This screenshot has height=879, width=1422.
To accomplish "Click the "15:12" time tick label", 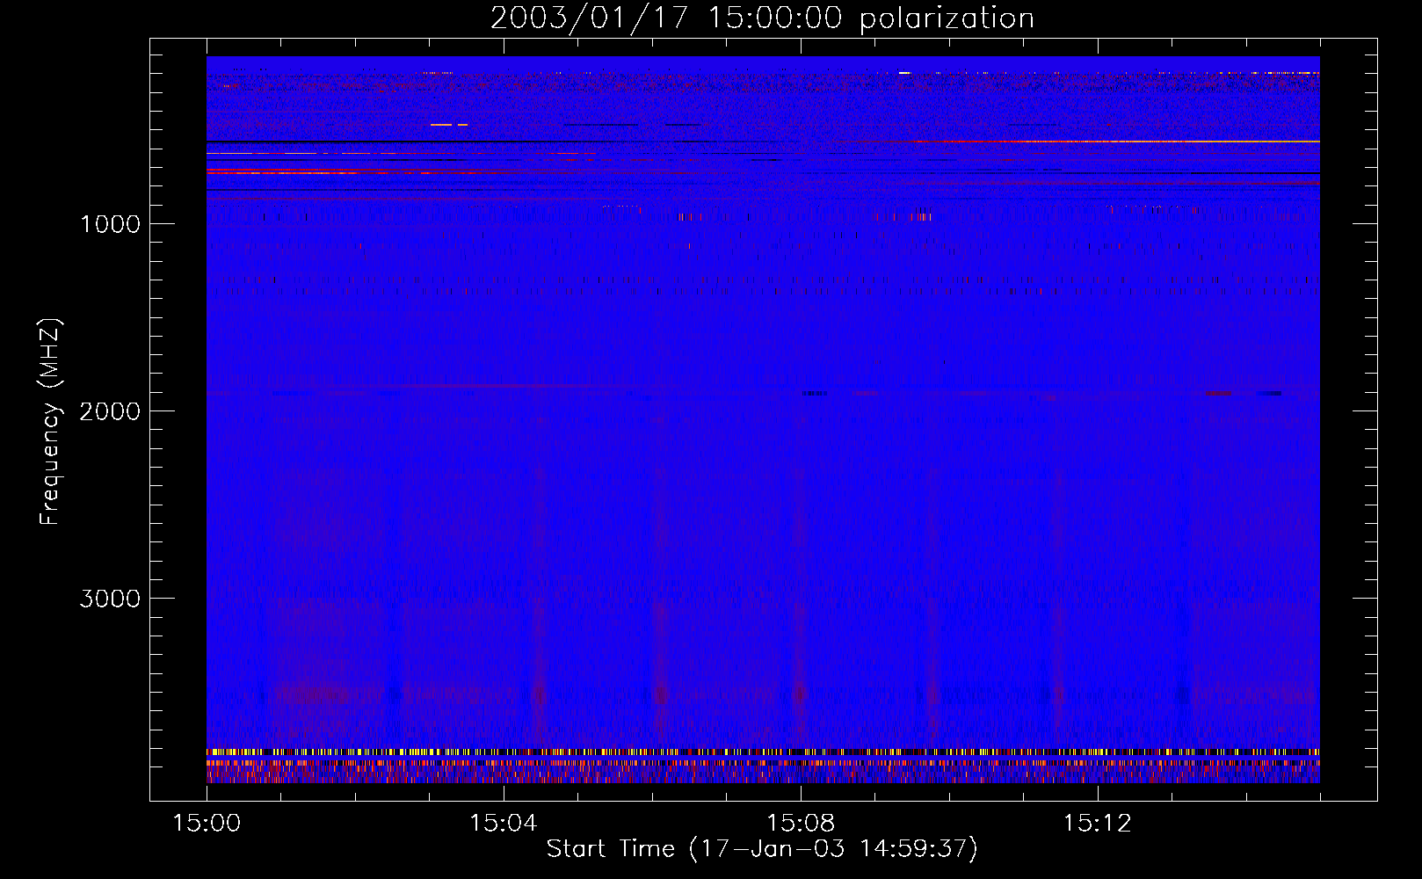I will [1097, 824].
